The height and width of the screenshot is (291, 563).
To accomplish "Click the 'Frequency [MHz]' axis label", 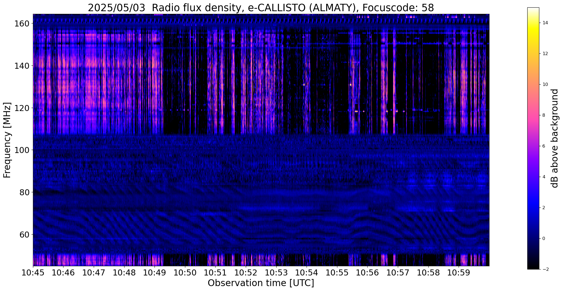I will [7, 140].
